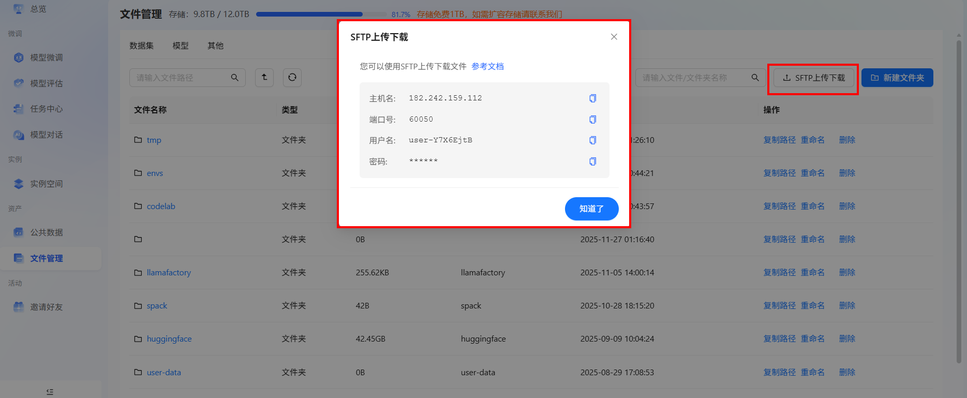Open the tmp folder
Viewport: 967px width, 398px height.
(154, 140)
